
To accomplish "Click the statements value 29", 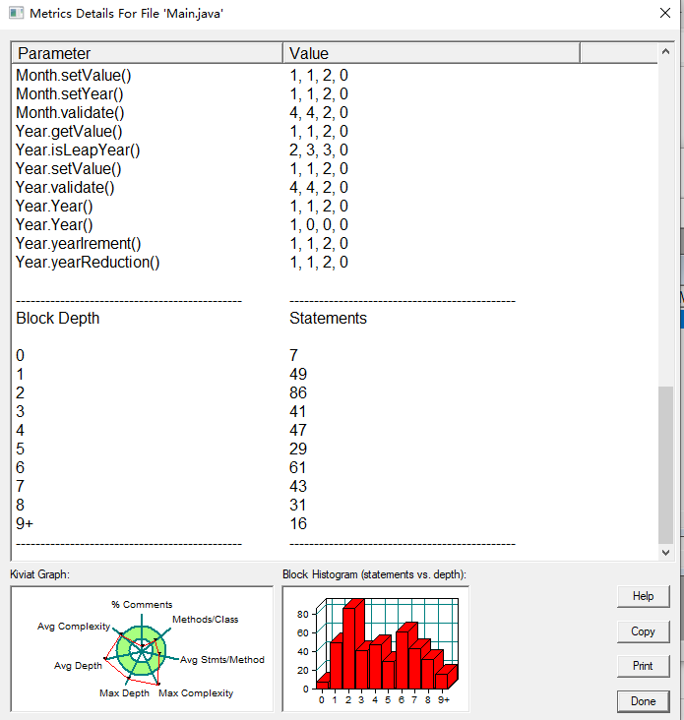I will pos(298,450).
